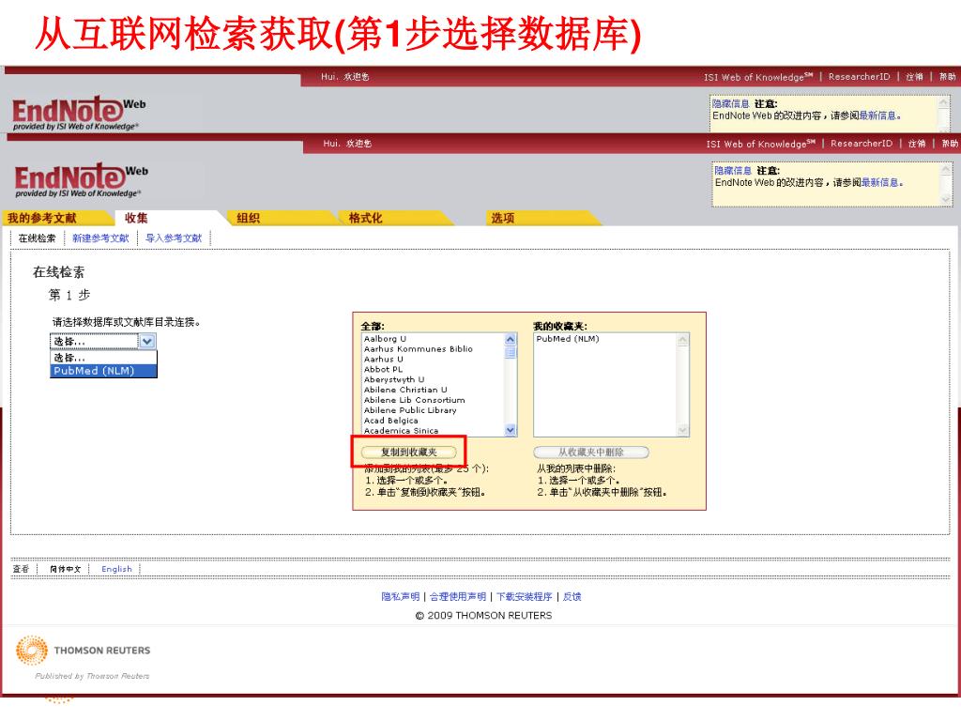Click the Thomson Reuters logo
Image resolution: width=961 pixels, height=721 pixels.
pos(84,652)
